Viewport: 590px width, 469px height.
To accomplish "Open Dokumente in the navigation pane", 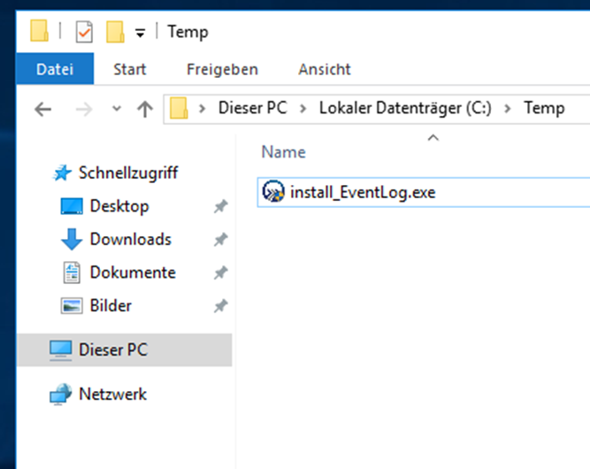I will pyautogui.click(x=133, y=273).
